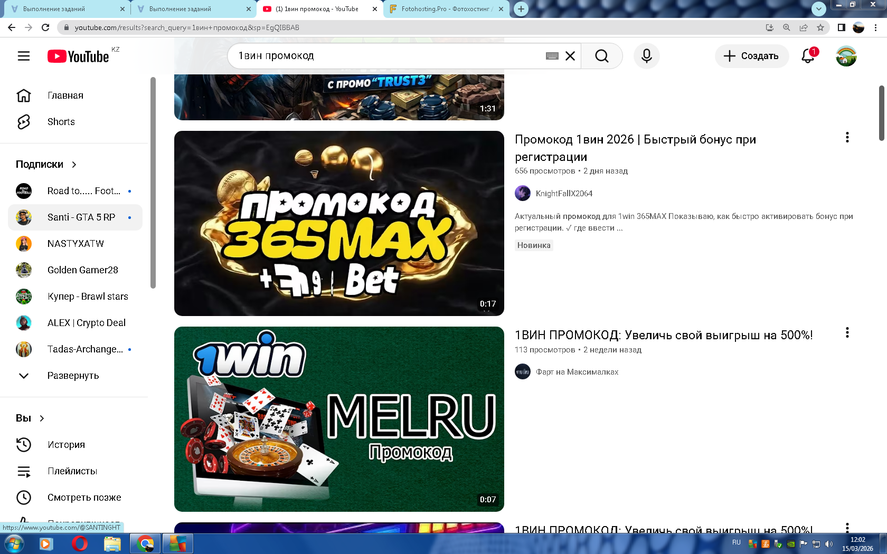The image size is (887, 554).
Task: Click the sidebar scrollbar thumb
Action: coord(153,183)
